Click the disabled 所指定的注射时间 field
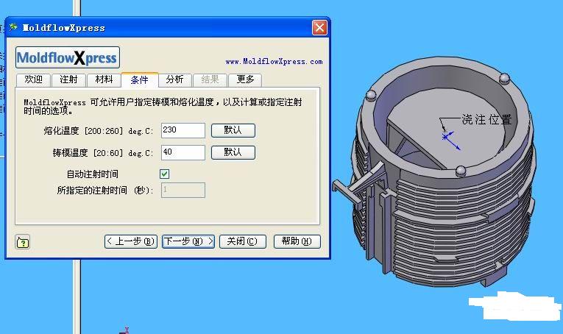 pyautogui.click(x=183, y=190)
